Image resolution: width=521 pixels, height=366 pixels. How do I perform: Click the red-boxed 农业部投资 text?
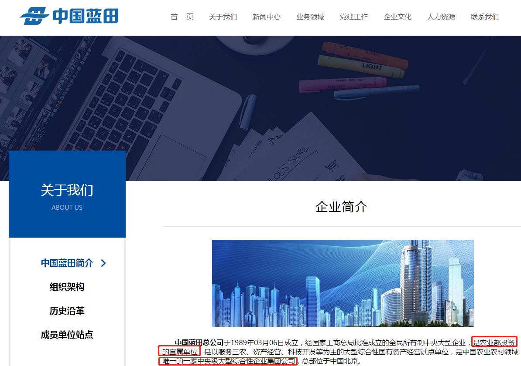click(494, 342)
